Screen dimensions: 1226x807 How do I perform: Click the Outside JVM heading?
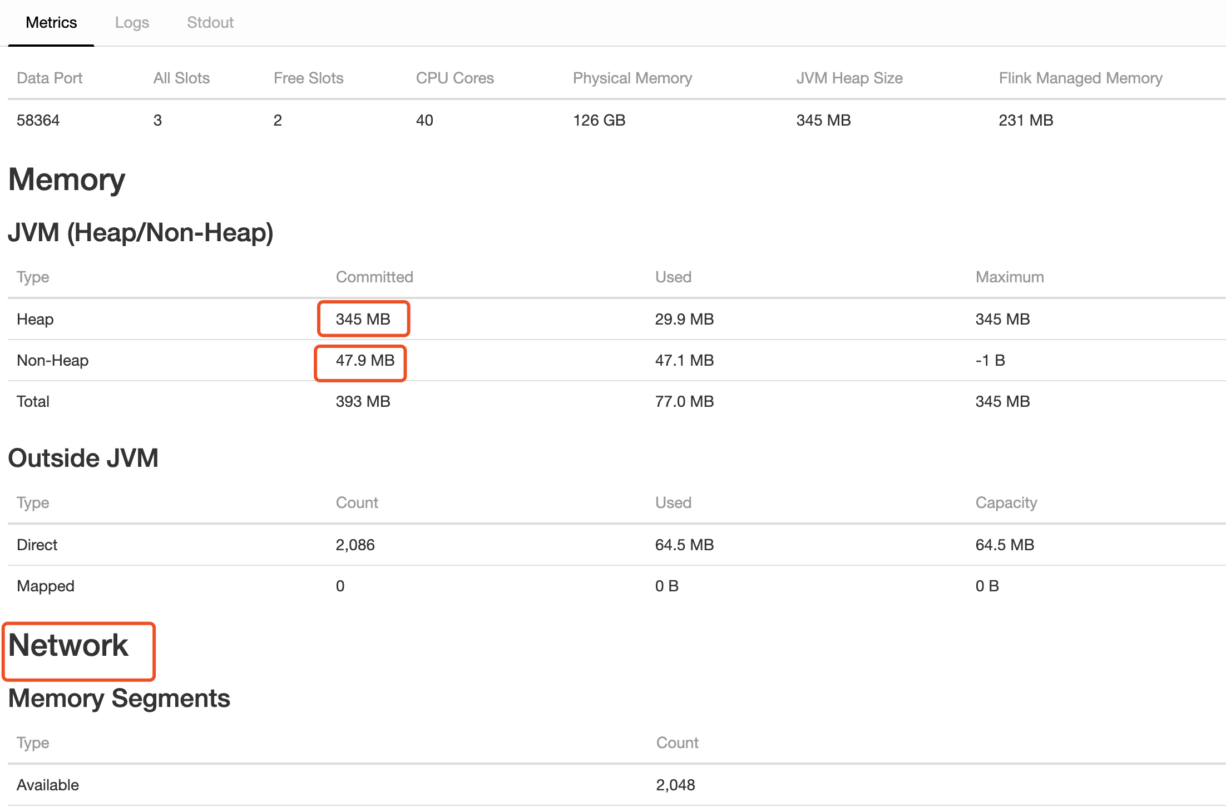click(83, 458)
